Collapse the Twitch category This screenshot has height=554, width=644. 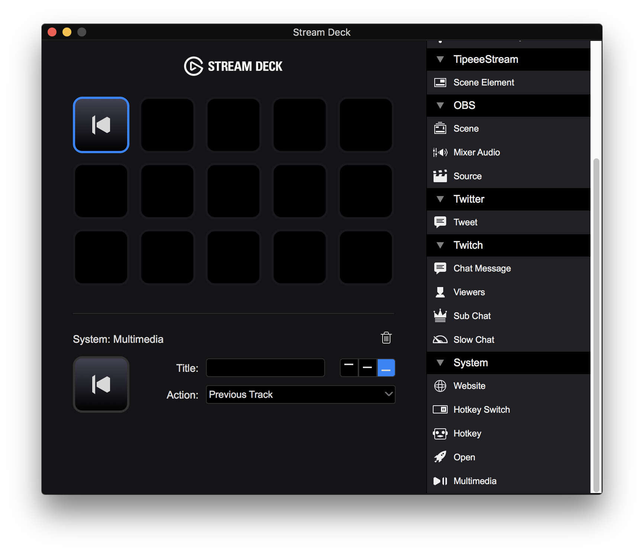coord(440,245)
